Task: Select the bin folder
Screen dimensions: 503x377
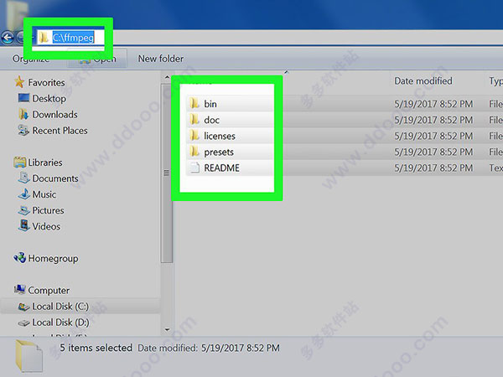Action: click(210, 104)
